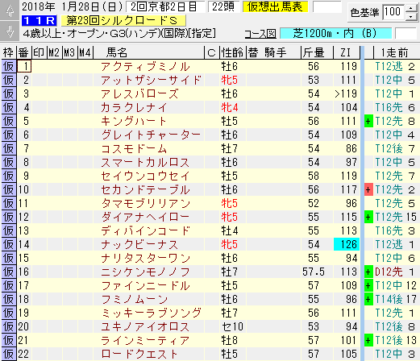Image resolution: width=420 pixels, height=361 pixels.
Task: Select horse name ナックビーナス
Action: 139,244
